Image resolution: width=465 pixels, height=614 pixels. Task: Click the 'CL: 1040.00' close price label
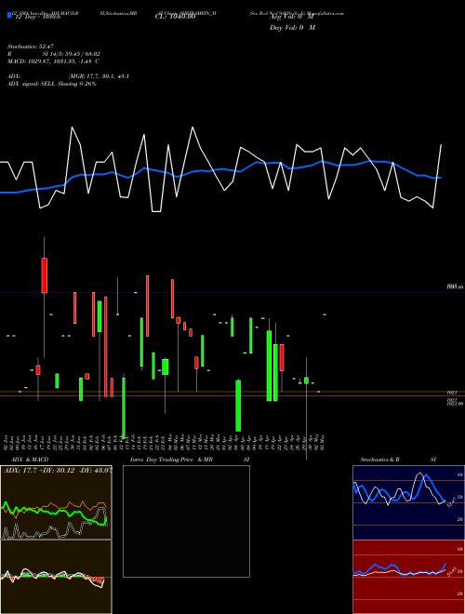click(x=175, y=17)
